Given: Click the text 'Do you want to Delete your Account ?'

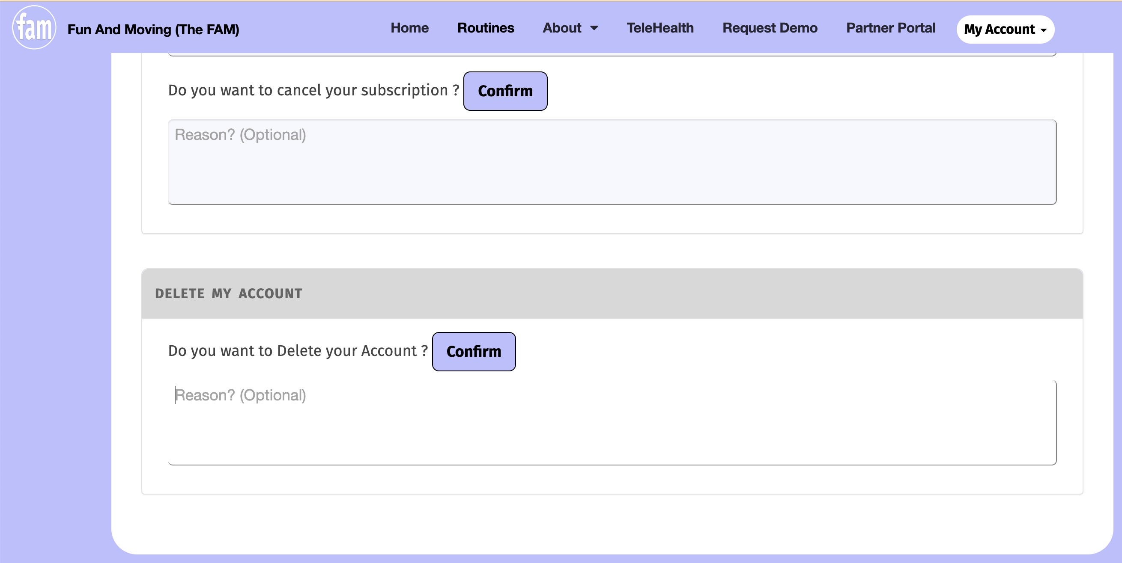Looking at the screenshot, I should click(298, 351).
